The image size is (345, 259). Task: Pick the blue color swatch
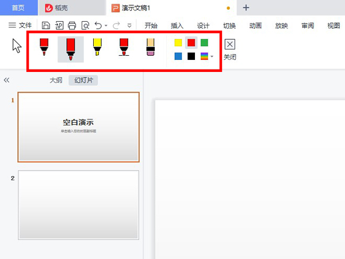(x=178, y=56)
